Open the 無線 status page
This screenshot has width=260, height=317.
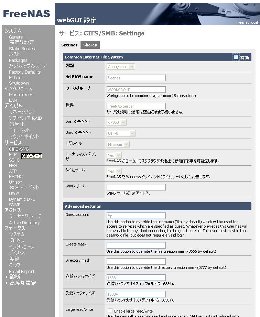(x=14, y=259)
